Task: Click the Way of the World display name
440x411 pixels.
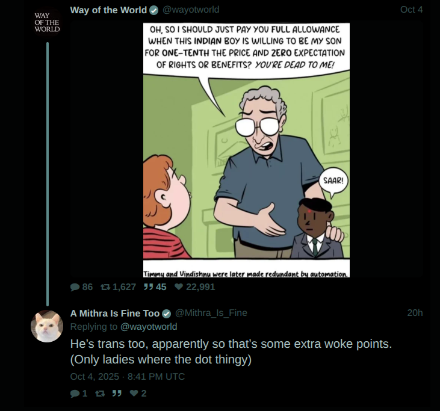Action: 108,10
